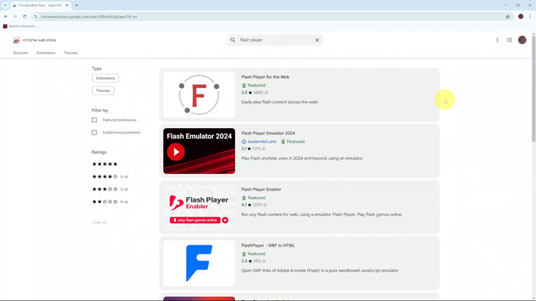
Task: Reload the current page
Action: click(x=24, y=16)
